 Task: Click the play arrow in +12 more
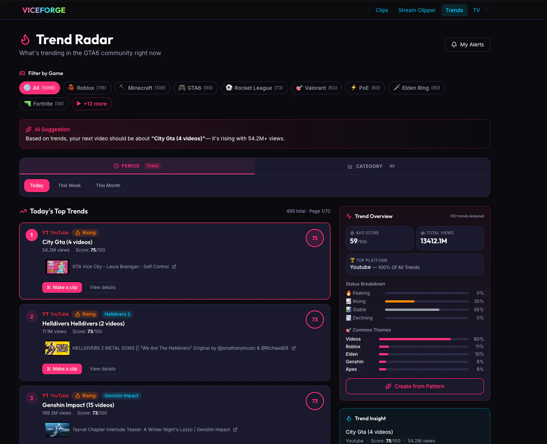coord(79,104)
